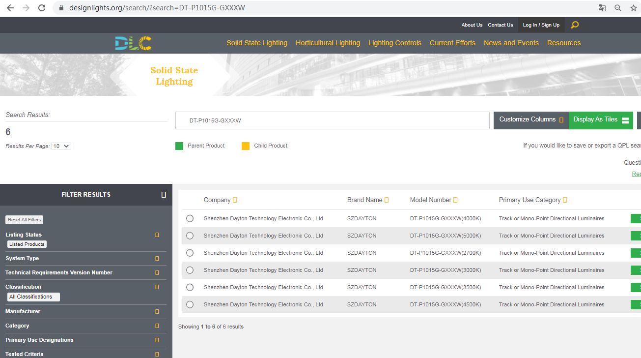Click the Model Number column header
The width and height of the screenshot is (641, 358).
point(431,200)
